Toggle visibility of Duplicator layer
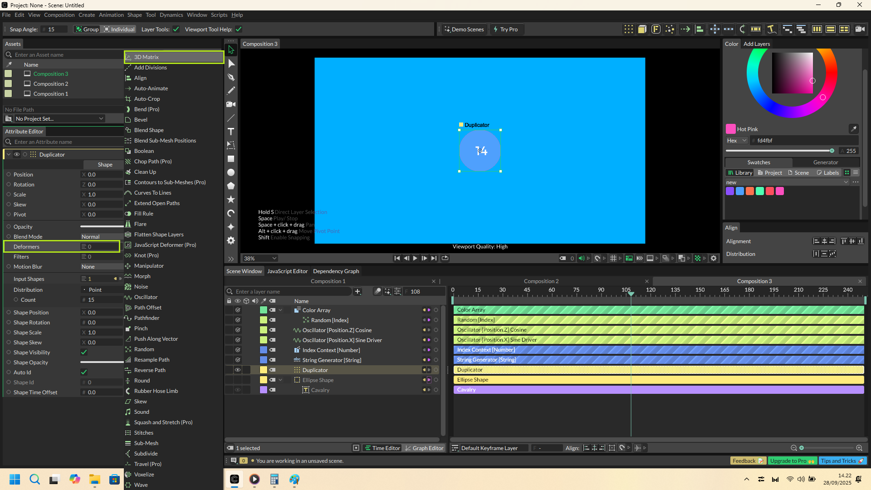The image size is (871, 490). tap(237, 370)
